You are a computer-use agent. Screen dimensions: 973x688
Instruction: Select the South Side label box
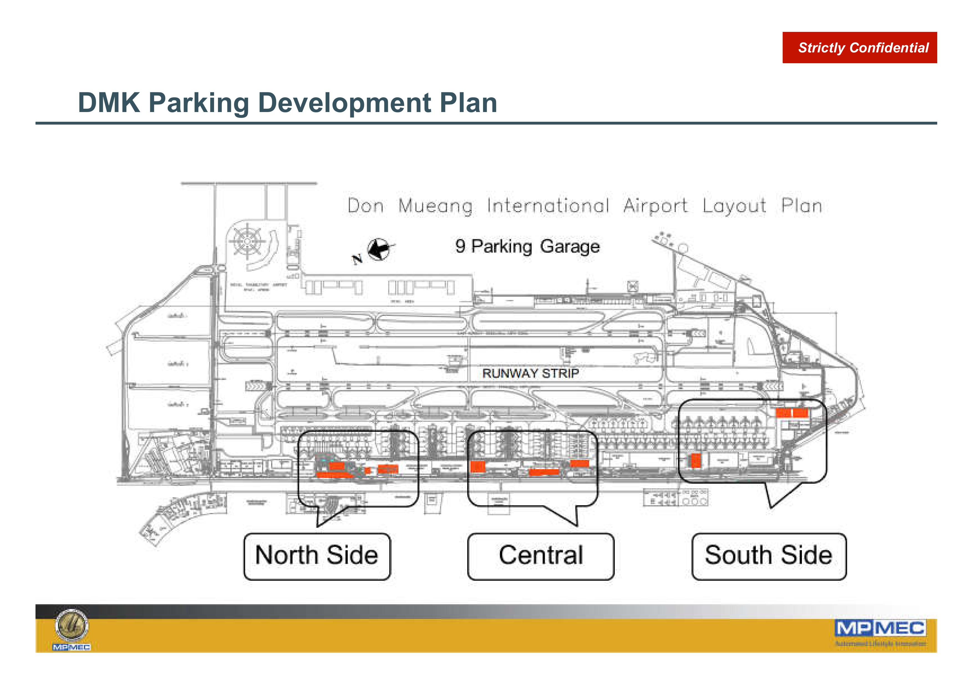769,556
